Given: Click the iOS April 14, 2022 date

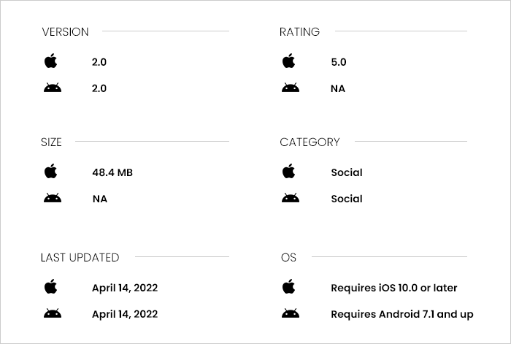Looking at the screenshot, I should coord(125,288).
